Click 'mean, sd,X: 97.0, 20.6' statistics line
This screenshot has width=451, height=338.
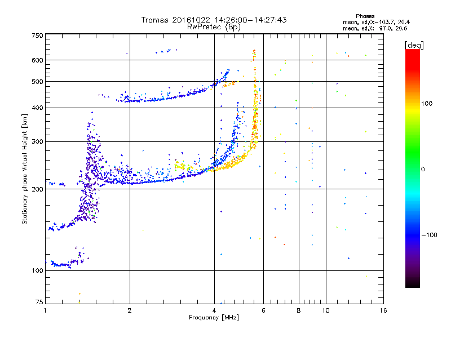375,28
